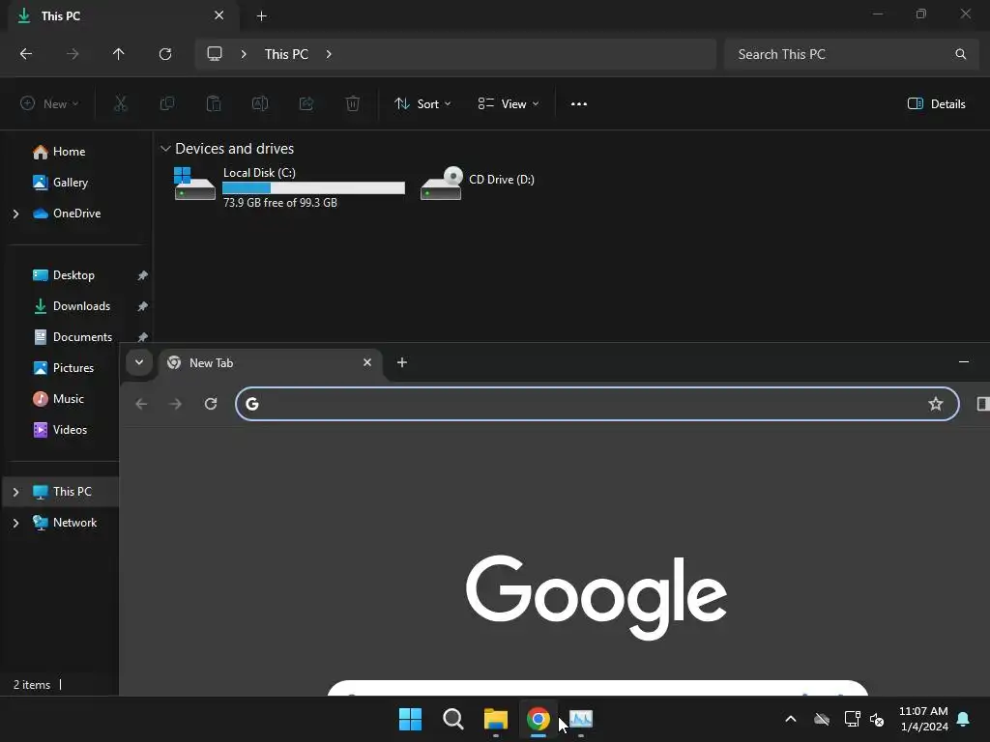The width and height of the screenshot is (990, 742).
Task: Close the This PC Explorer tab
Action: [219, 15]
